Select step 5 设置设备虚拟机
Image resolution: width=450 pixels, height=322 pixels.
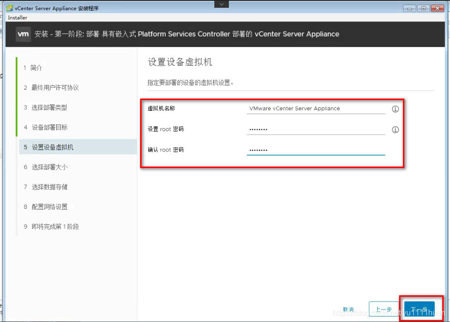coord(78,147)
